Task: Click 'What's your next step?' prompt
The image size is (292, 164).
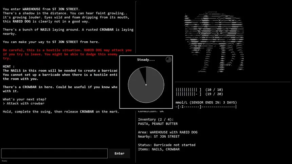Action: (x=24, y=99)
